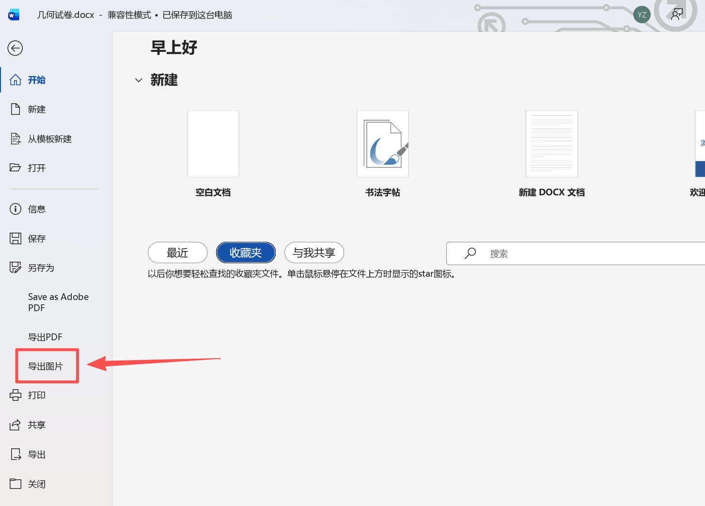Screen dimensions: 705x506
Task: Switch to the 与我共享 shared filter
Action: [314, 253]
